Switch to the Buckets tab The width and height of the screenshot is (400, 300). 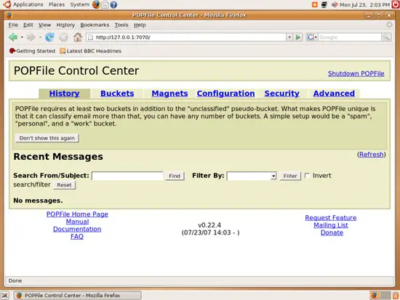point(117,94)
